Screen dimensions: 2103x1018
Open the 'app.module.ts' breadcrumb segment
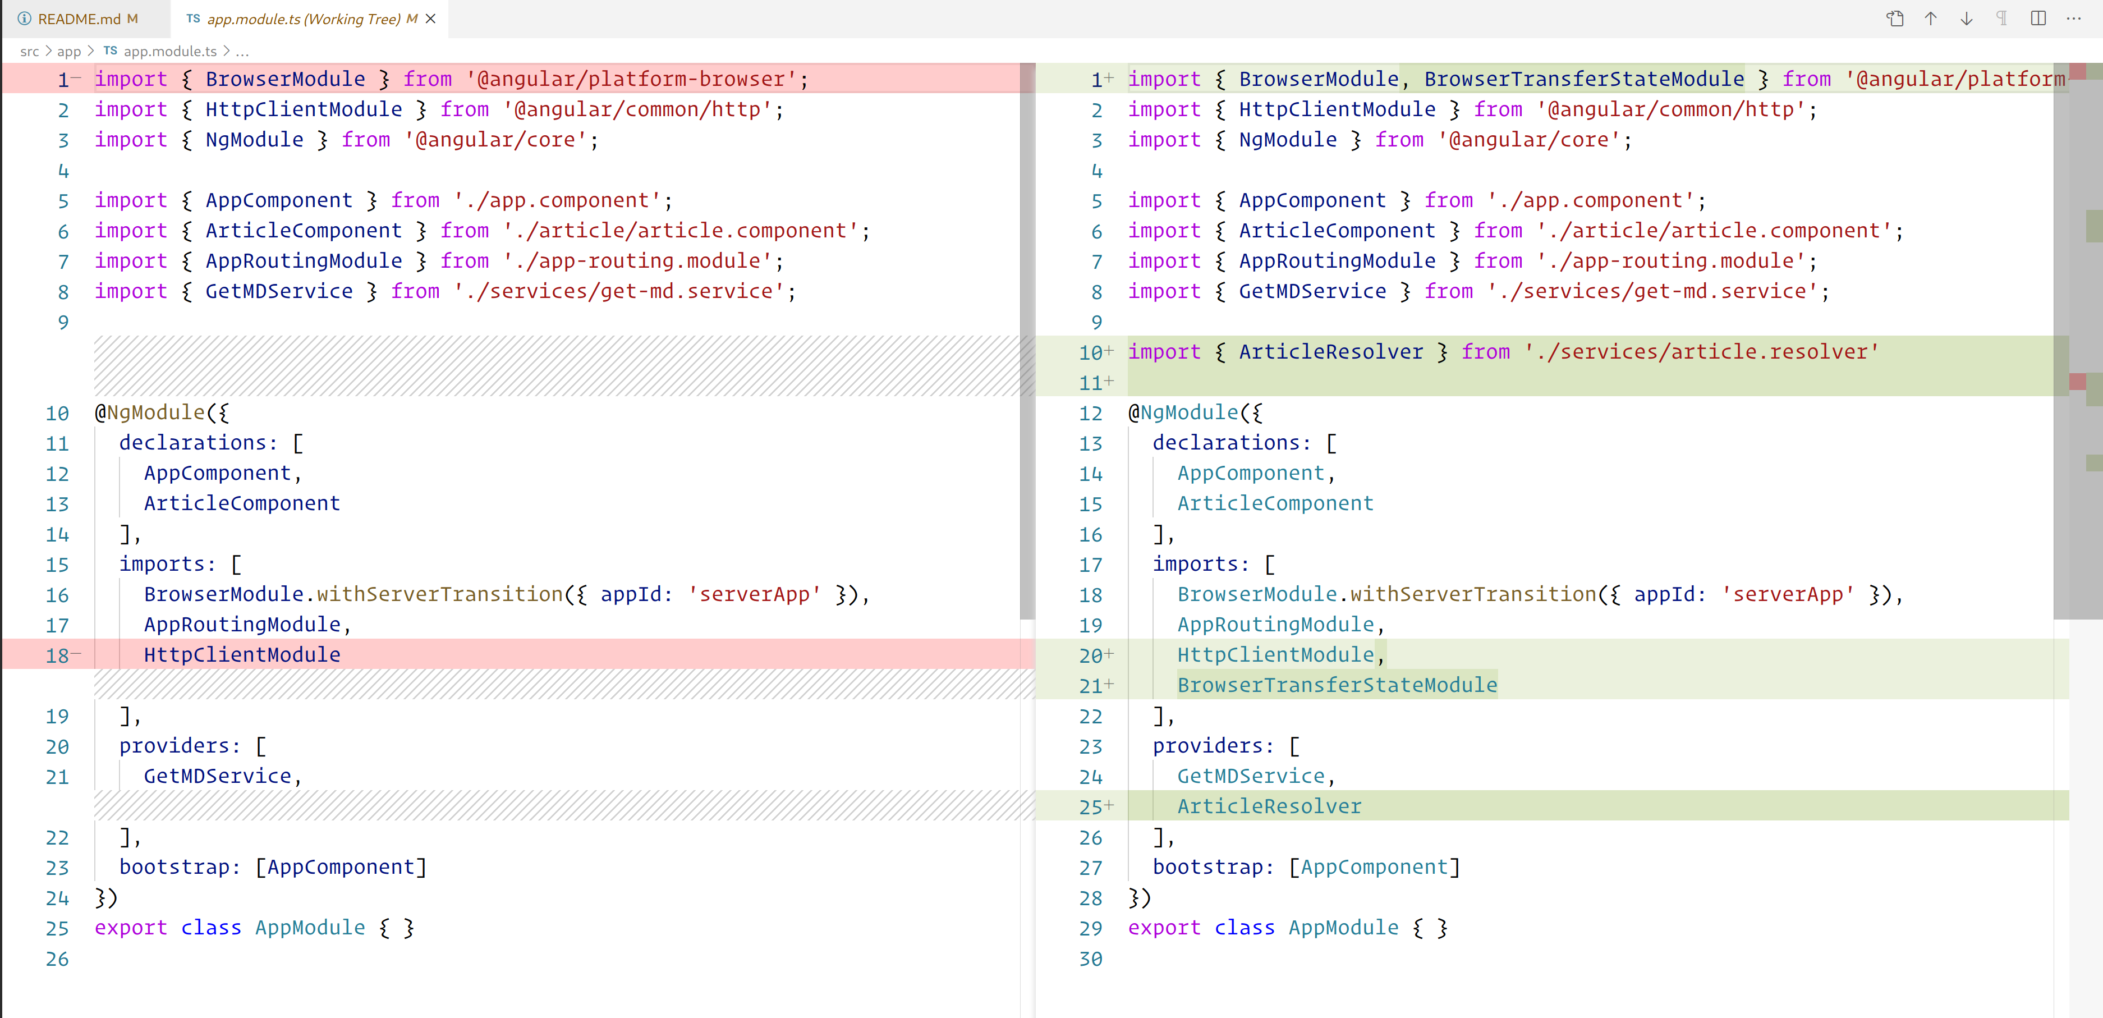click(x=170, y=52)
